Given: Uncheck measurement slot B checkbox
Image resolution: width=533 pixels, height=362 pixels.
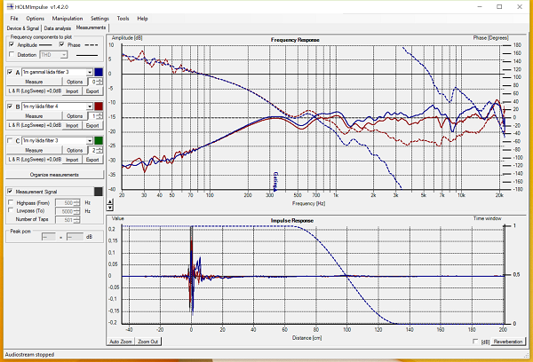Looking at the screenshot, I should click(x=10, y=106).
